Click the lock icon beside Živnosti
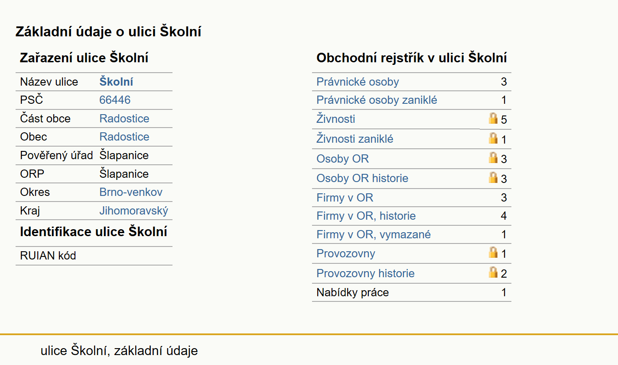 [493, 118]
